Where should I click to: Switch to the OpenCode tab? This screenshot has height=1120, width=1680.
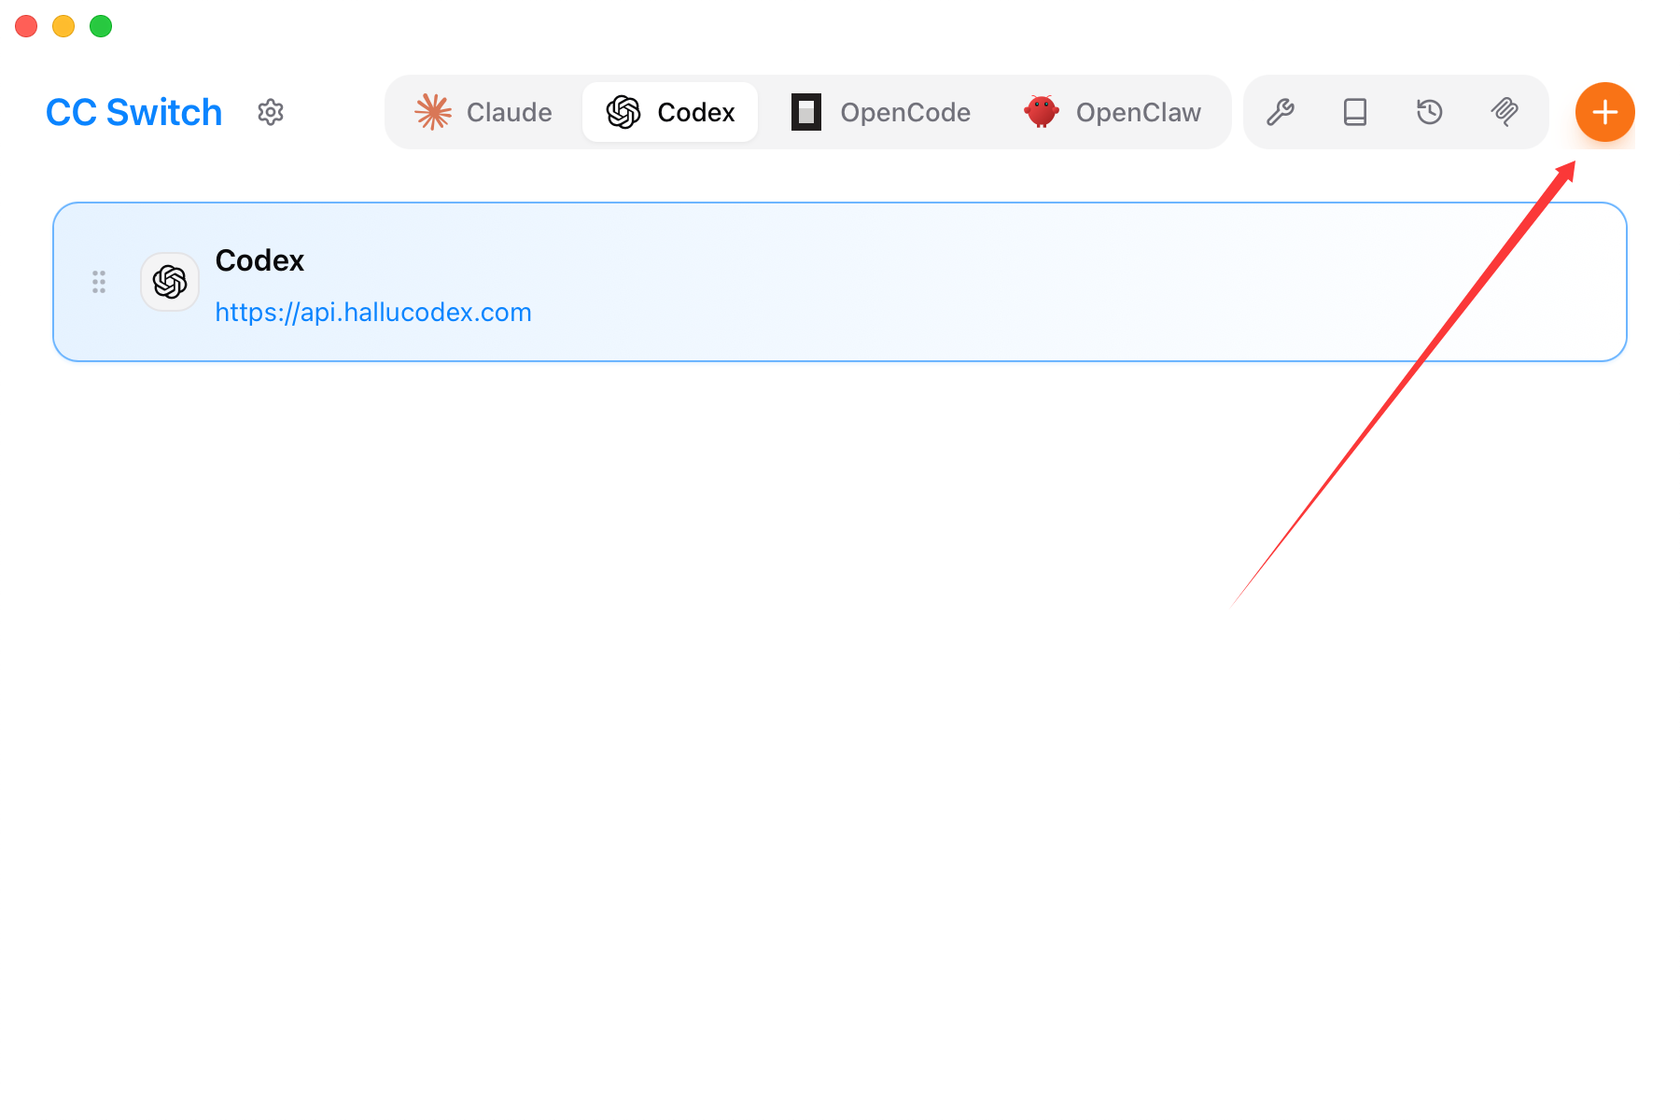click(881, 112)
